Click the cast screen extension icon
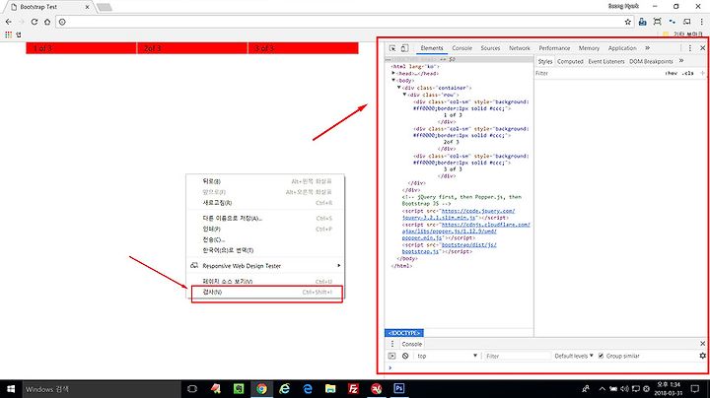Image resolution: width=710 pixels, height=398 pixels. [x=686, y=22]
